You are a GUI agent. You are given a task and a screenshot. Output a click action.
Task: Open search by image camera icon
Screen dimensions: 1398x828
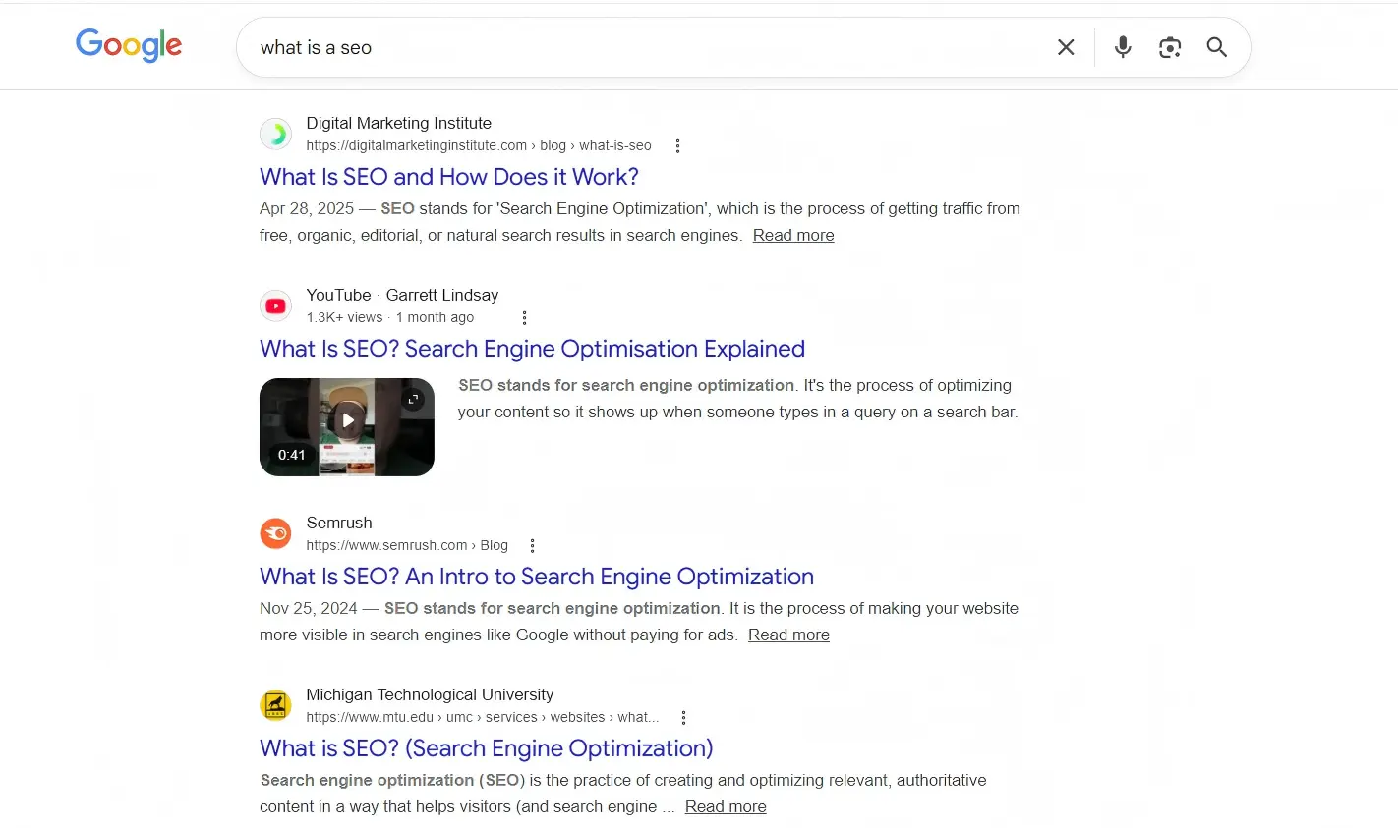pyautogui.click(x=1170, y=47)
